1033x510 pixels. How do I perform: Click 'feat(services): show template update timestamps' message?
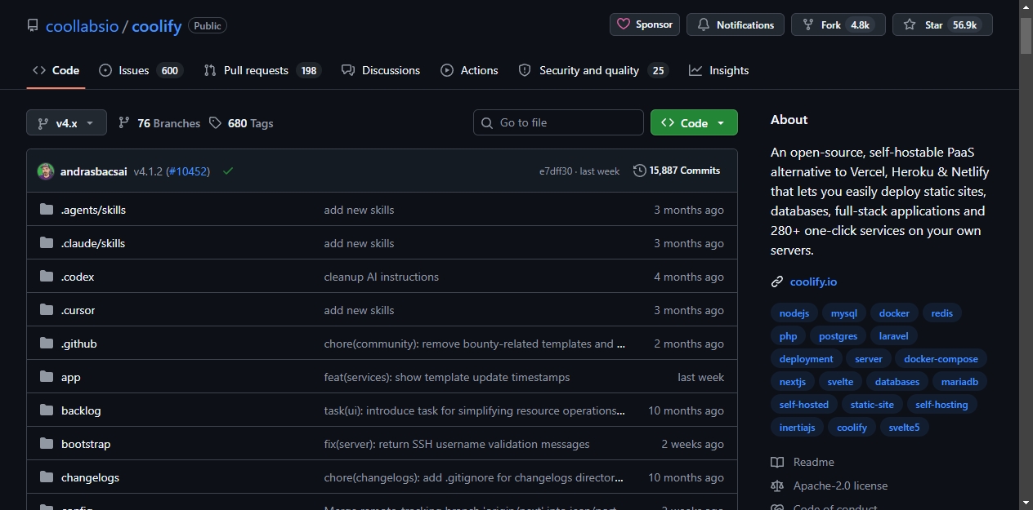(x=447, y=377)
